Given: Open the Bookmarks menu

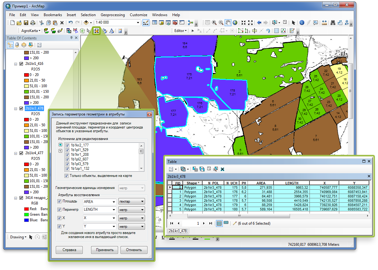Looking at the screenshot, I should click(53, 15).
